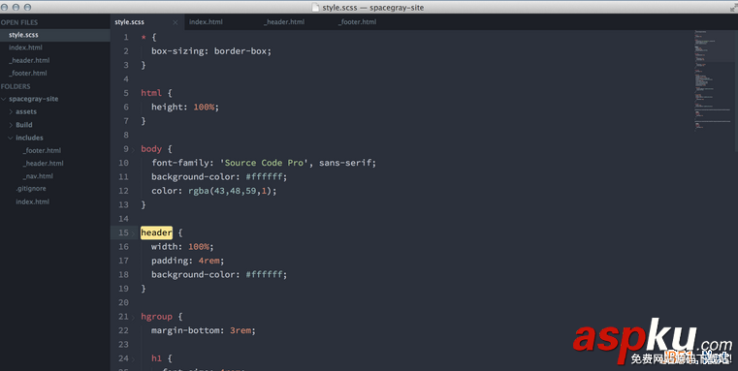The width and height of the screenshot is (738, 371).
Task: Open _header.html in Open Files list
Action: (29, 60)
